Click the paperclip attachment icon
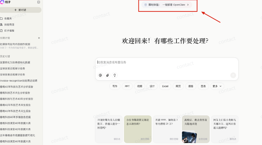Image resolution: width=262 pixels, height=145 pixels. (x=107, y=75)
